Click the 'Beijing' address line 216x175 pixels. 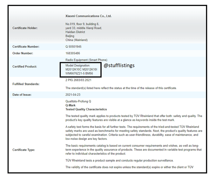[70, 36]
